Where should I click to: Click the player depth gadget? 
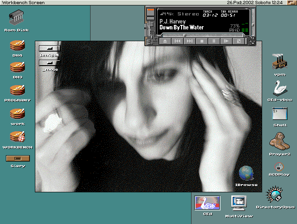coord(252,43)
